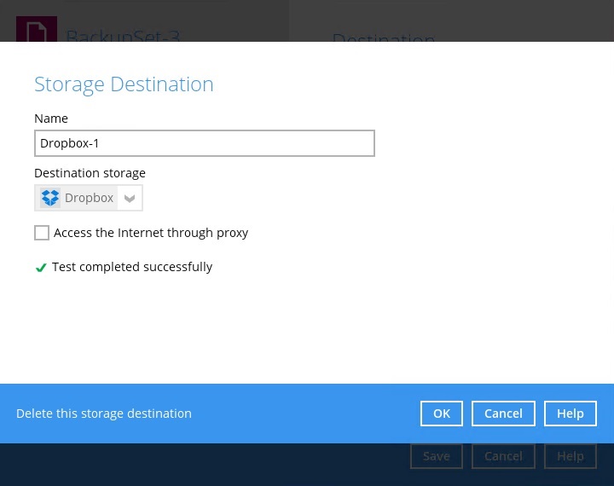The height and width of the screenshot is (486, 614).
Task: Click the dimmed background Help button
Action: pos(571,456)
